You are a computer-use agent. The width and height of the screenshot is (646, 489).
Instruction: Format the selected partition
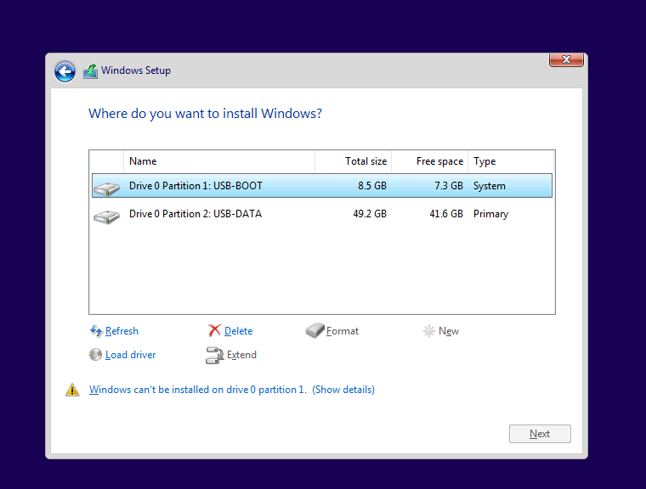(x=343, y=331)
